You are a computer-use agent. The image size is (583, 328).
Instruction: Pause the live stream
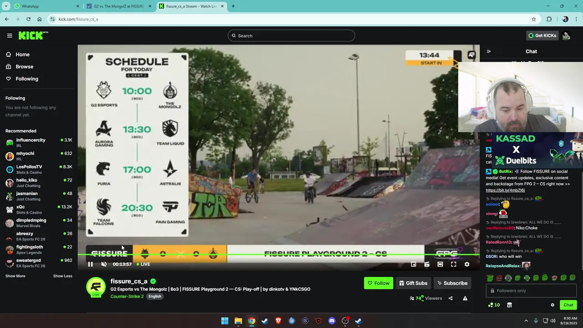(x=90, y=264)
